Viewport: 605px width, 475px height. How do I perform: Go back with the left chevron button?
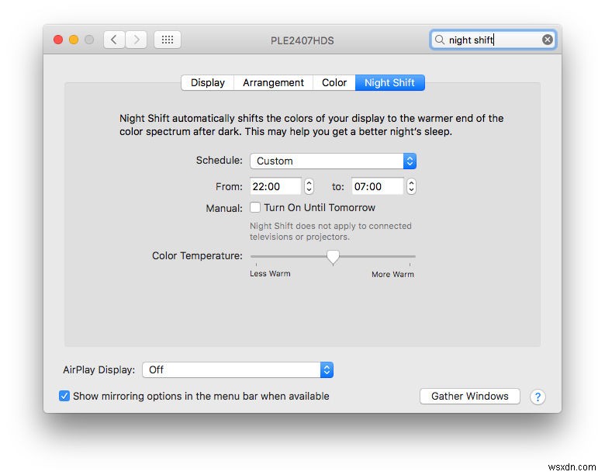[x=114, y=40]
